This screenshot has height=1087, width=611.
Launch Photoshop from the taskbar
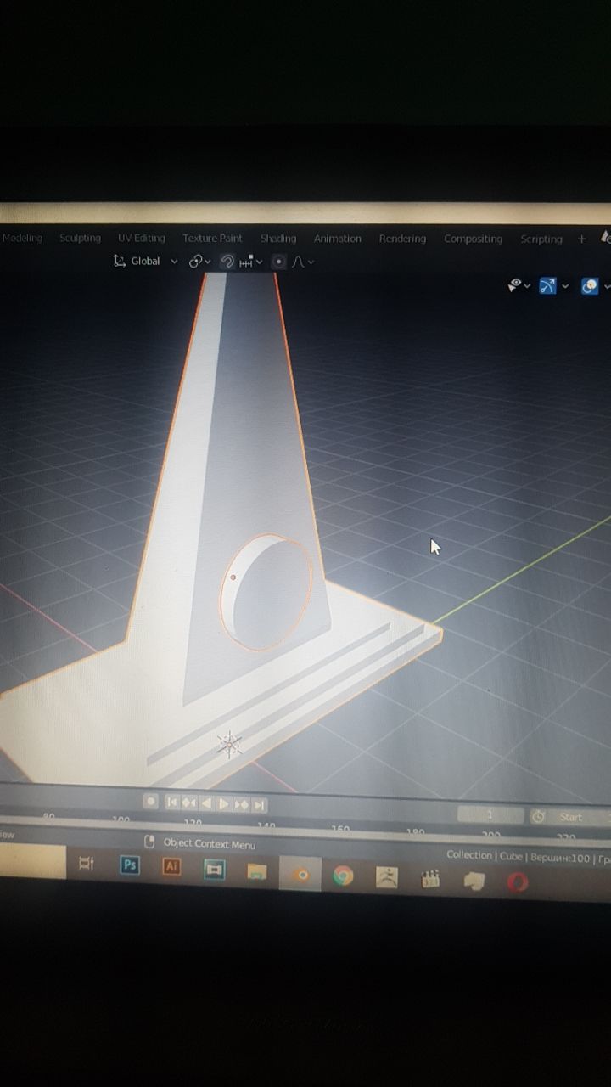[x=130, y=865]
